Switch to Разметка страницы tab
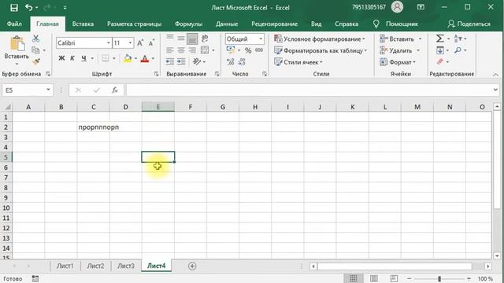This screenshot has width=504, height=283. 135,24
